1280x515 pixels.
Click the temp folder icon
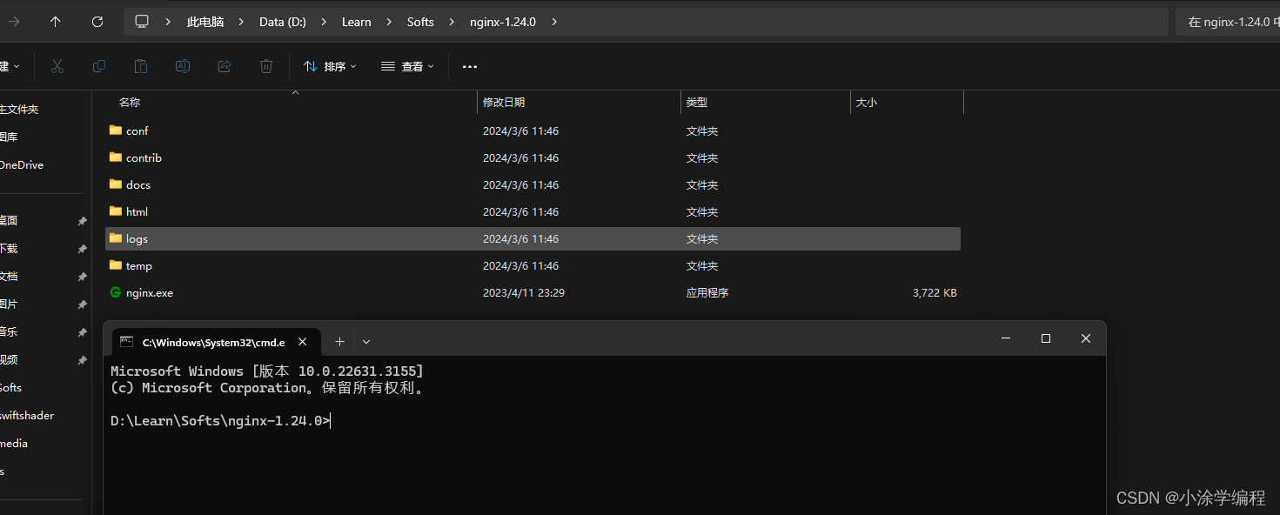(x=116, y=265)
